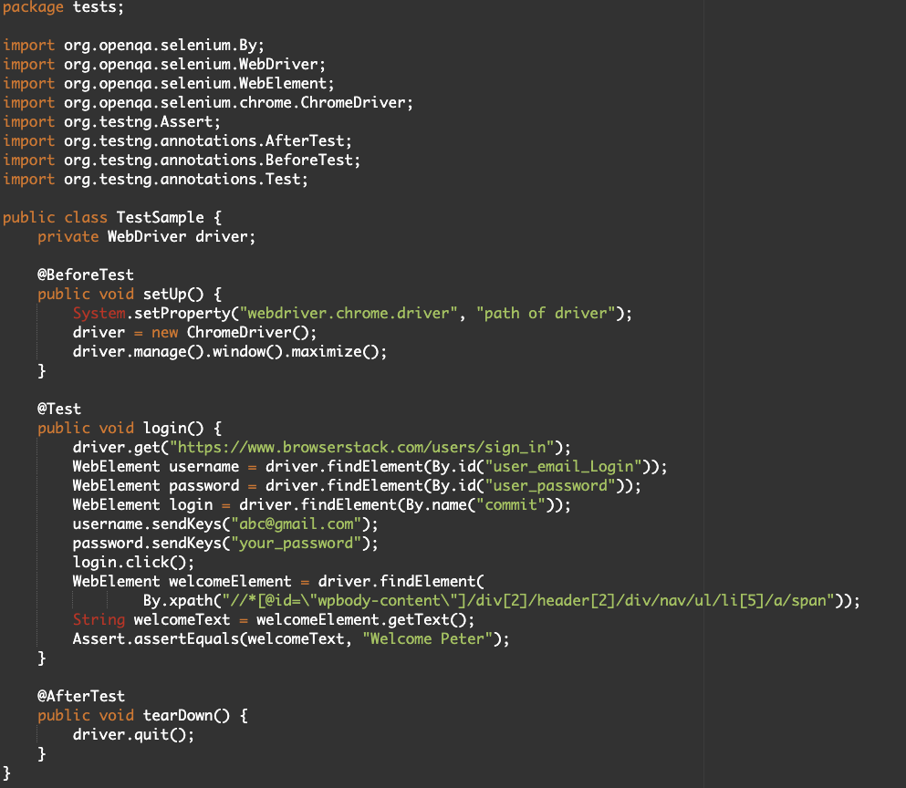Click the 'WebElement username' declaration line

(x=370, y=466)
